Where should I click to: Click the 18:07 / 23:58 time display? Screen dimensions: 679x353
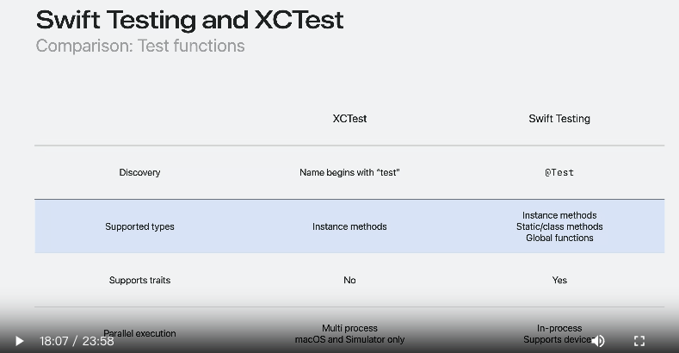pyautogui.click(x=77, y=341)
